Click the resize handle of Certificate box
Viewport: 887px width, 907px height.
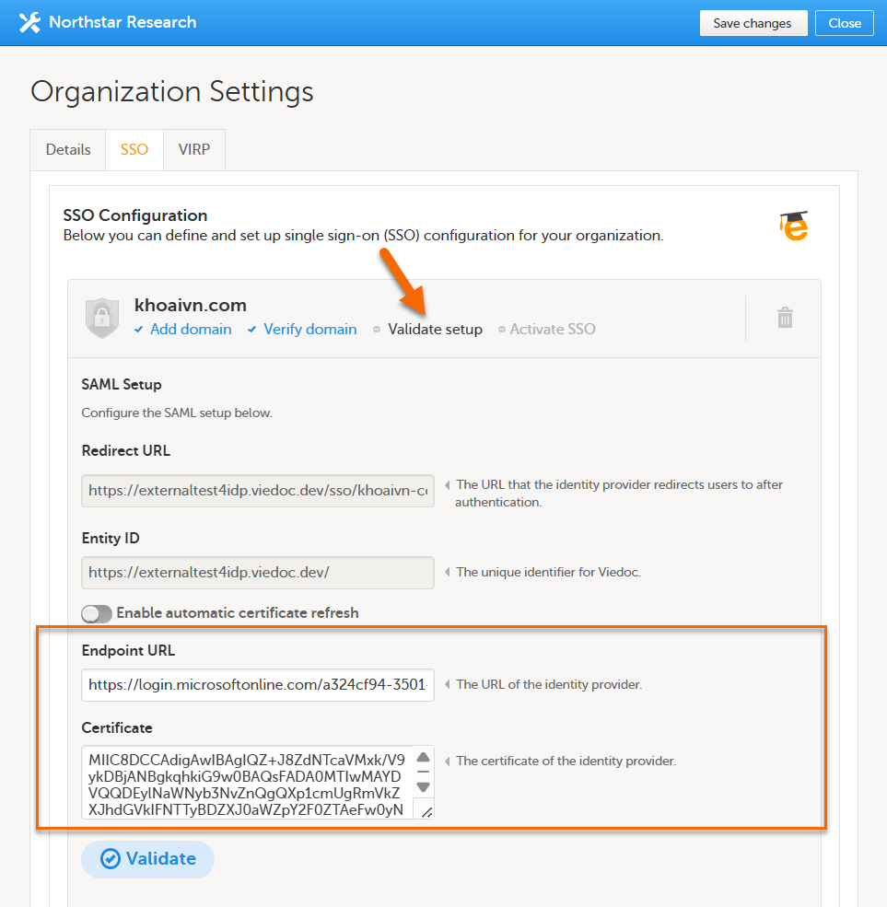click(426, 810)
